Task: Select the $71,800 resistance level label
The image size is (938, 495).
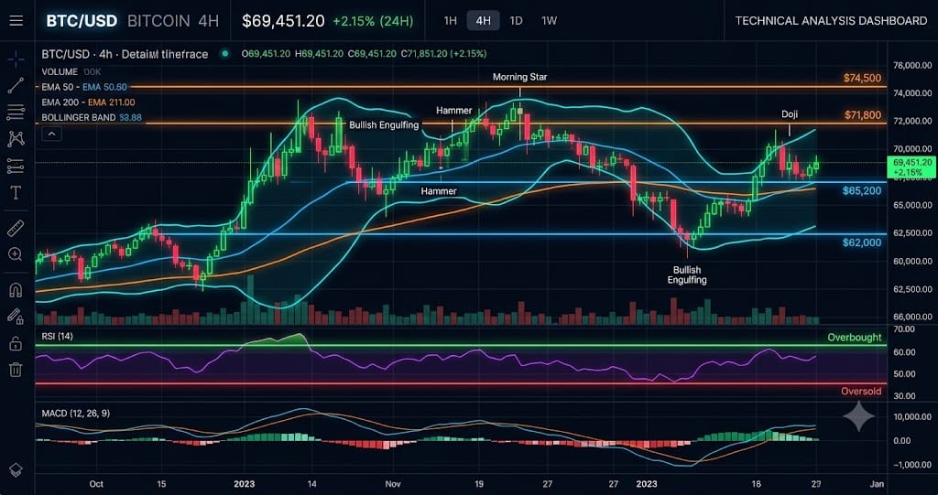Action: 862,114
